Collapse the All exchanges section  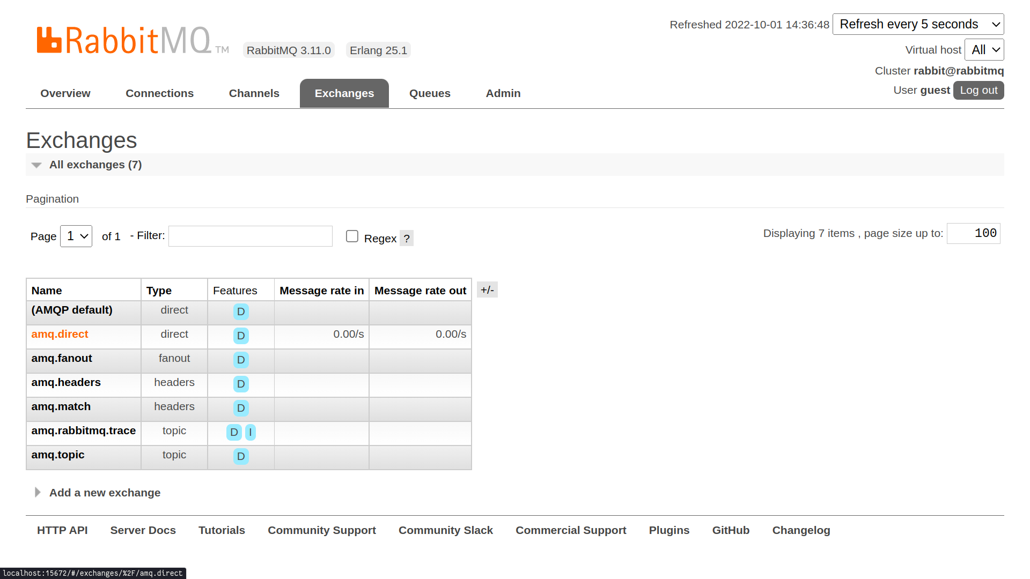(95, 165)
